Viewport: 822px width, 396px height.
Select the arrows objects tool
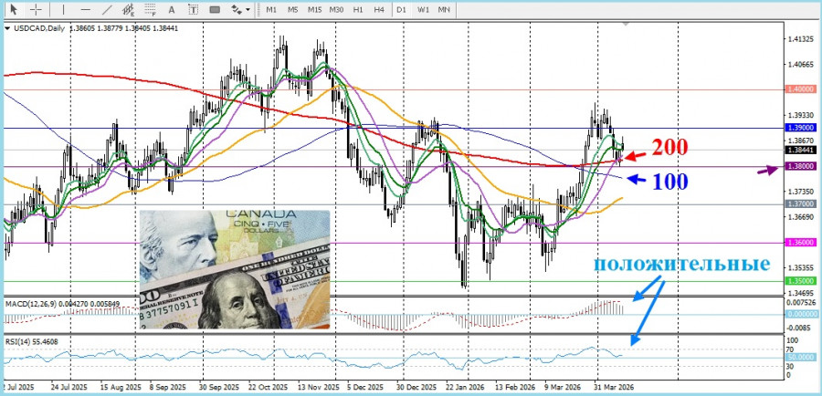237,9
